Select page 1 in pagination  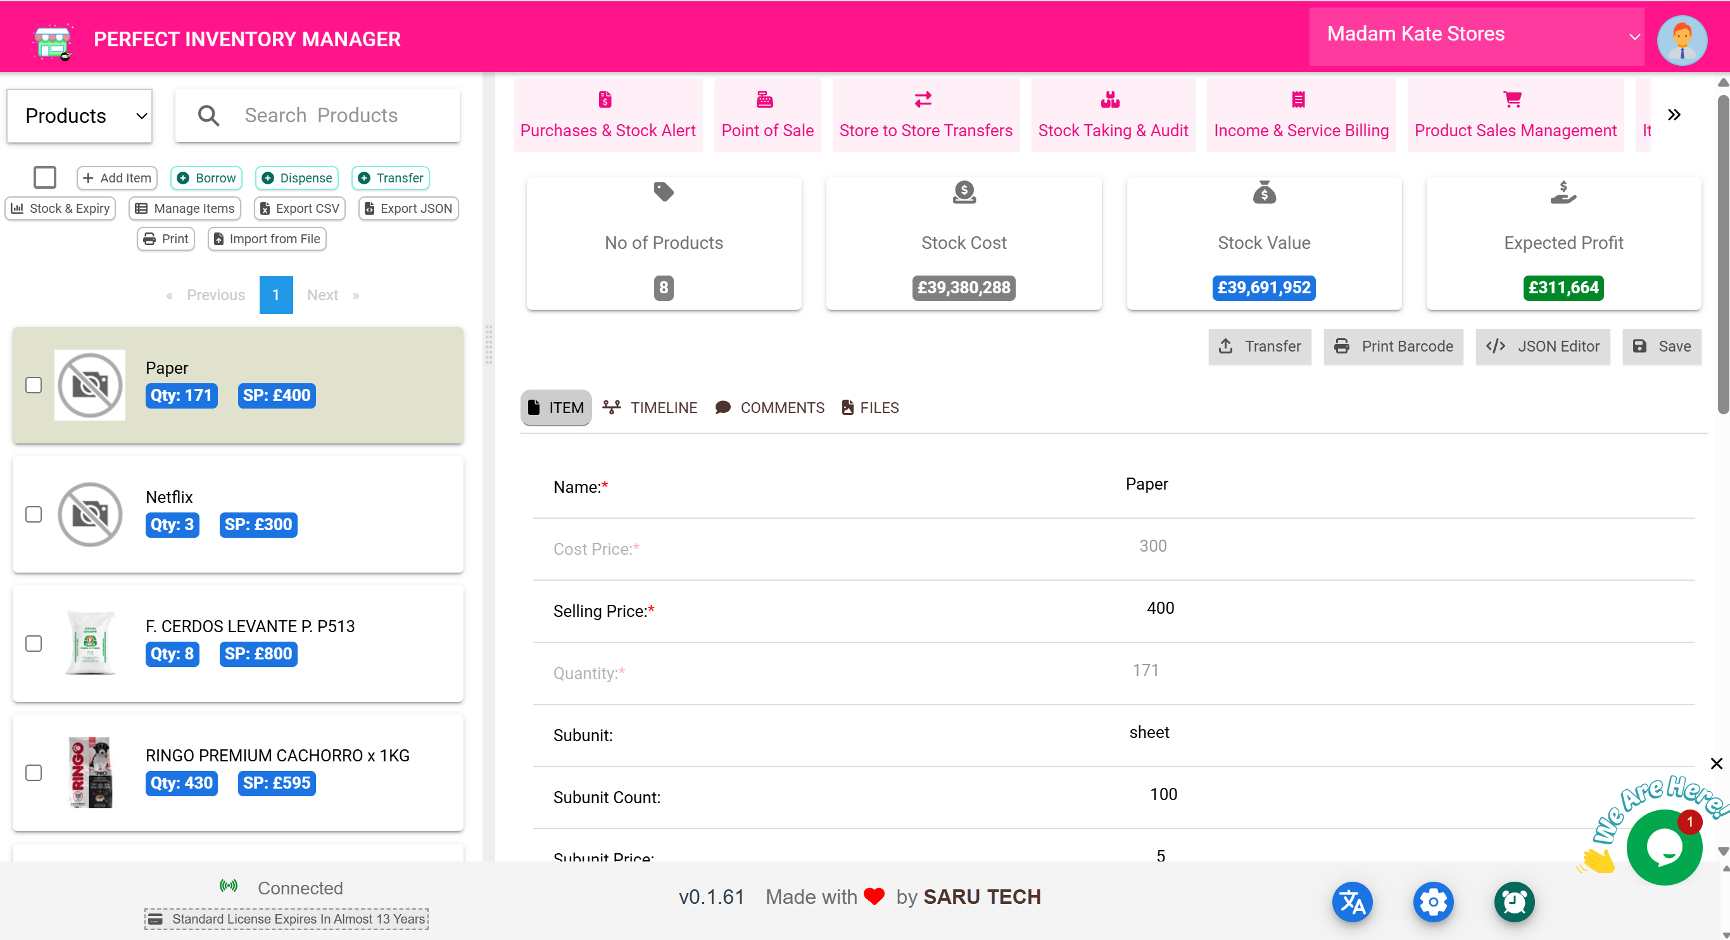tap(276, 295)
